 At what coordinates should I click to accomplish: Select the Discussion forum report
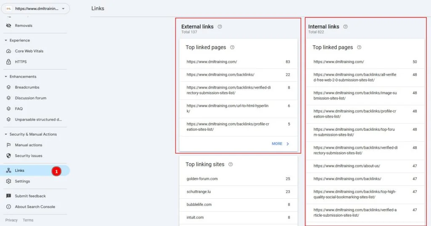[x=35, y=98]
